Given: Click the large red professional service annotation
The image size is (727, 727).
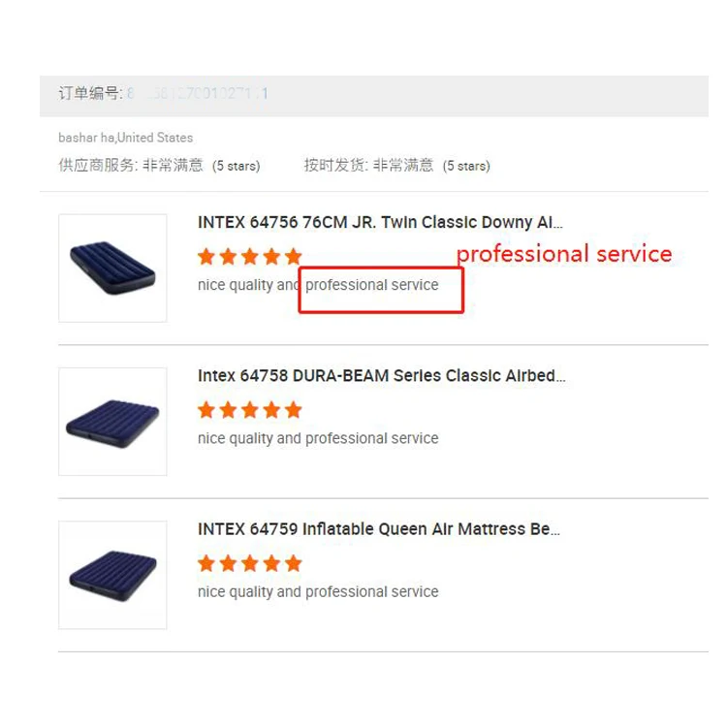Looking at the screenshot, I should tap(564, 255).
